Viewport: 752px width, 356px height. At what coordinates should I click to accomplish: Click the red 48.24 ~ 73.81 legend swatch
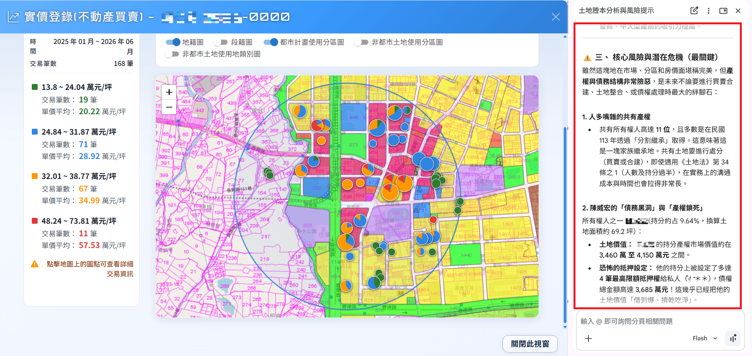(35, 221)
